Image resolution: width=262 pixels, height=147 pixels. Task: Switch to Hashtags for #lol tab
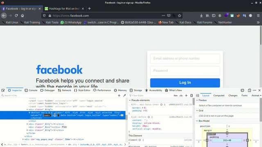64,9
